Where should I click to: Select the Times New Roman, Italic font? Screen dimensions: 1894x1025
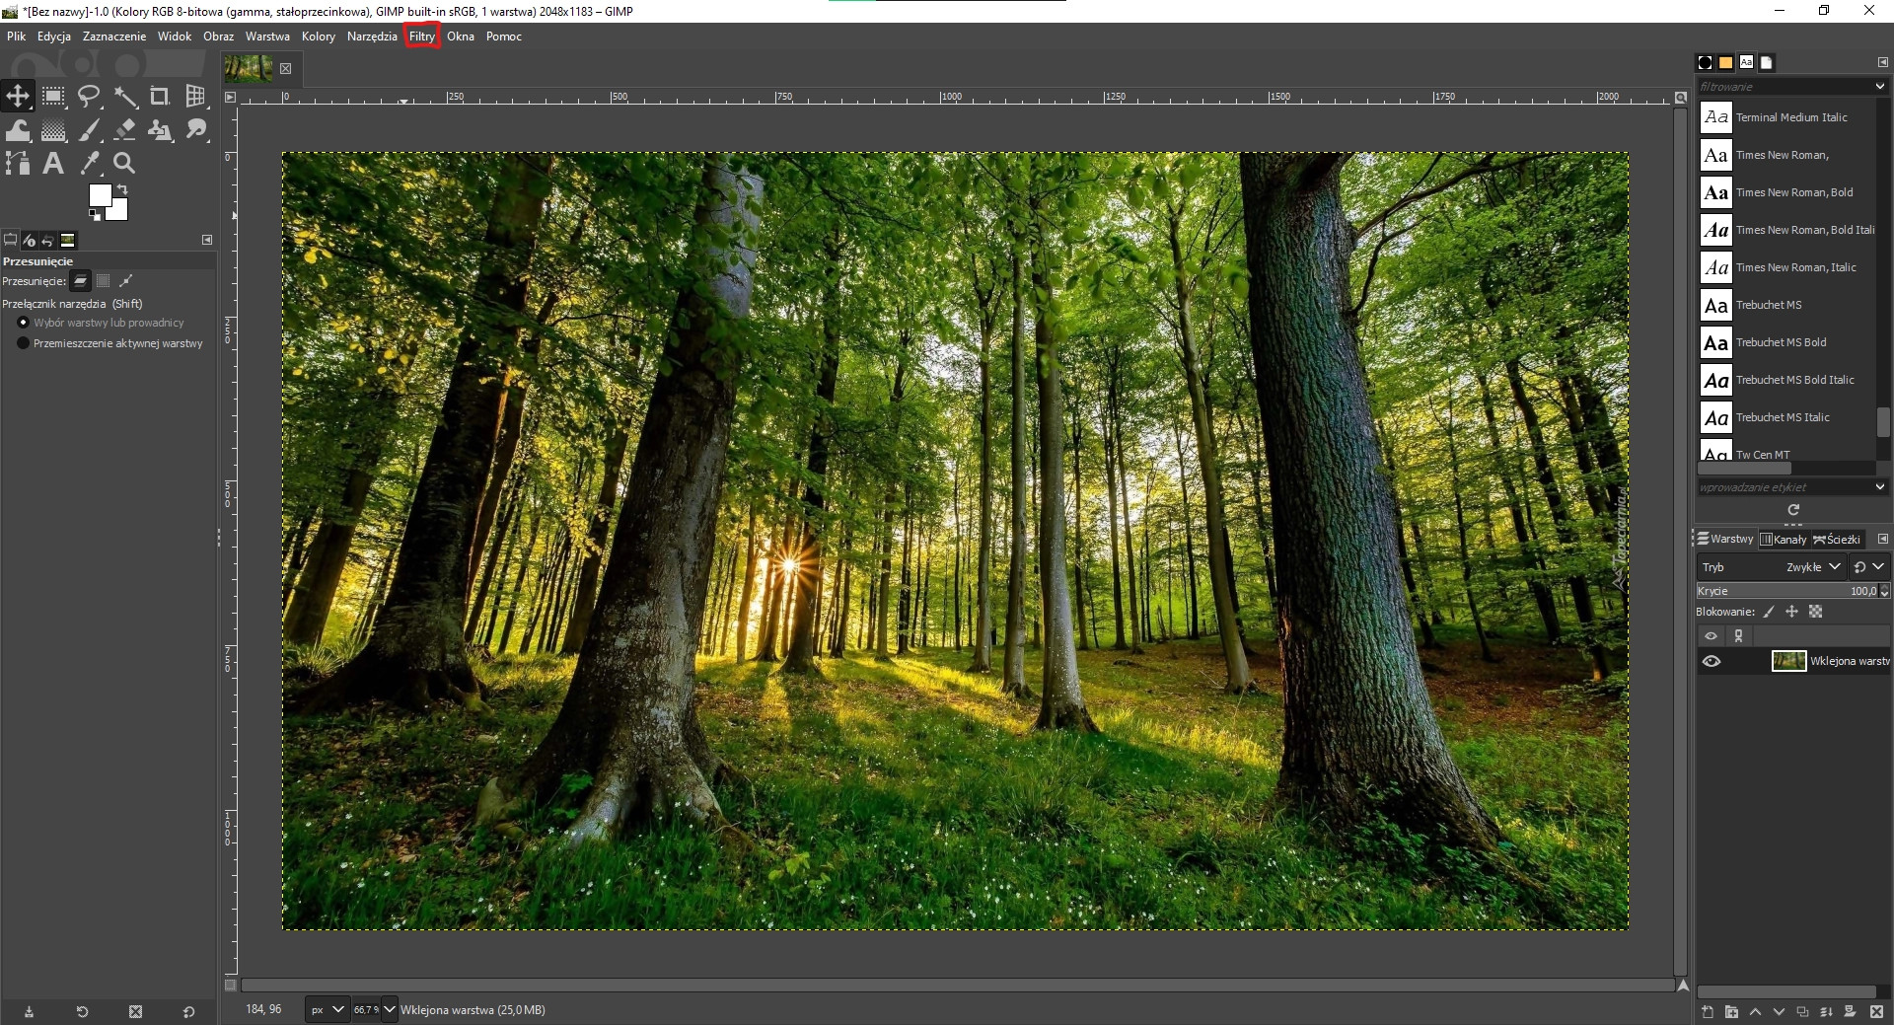pyautogui.click(x=1785, y=267)
